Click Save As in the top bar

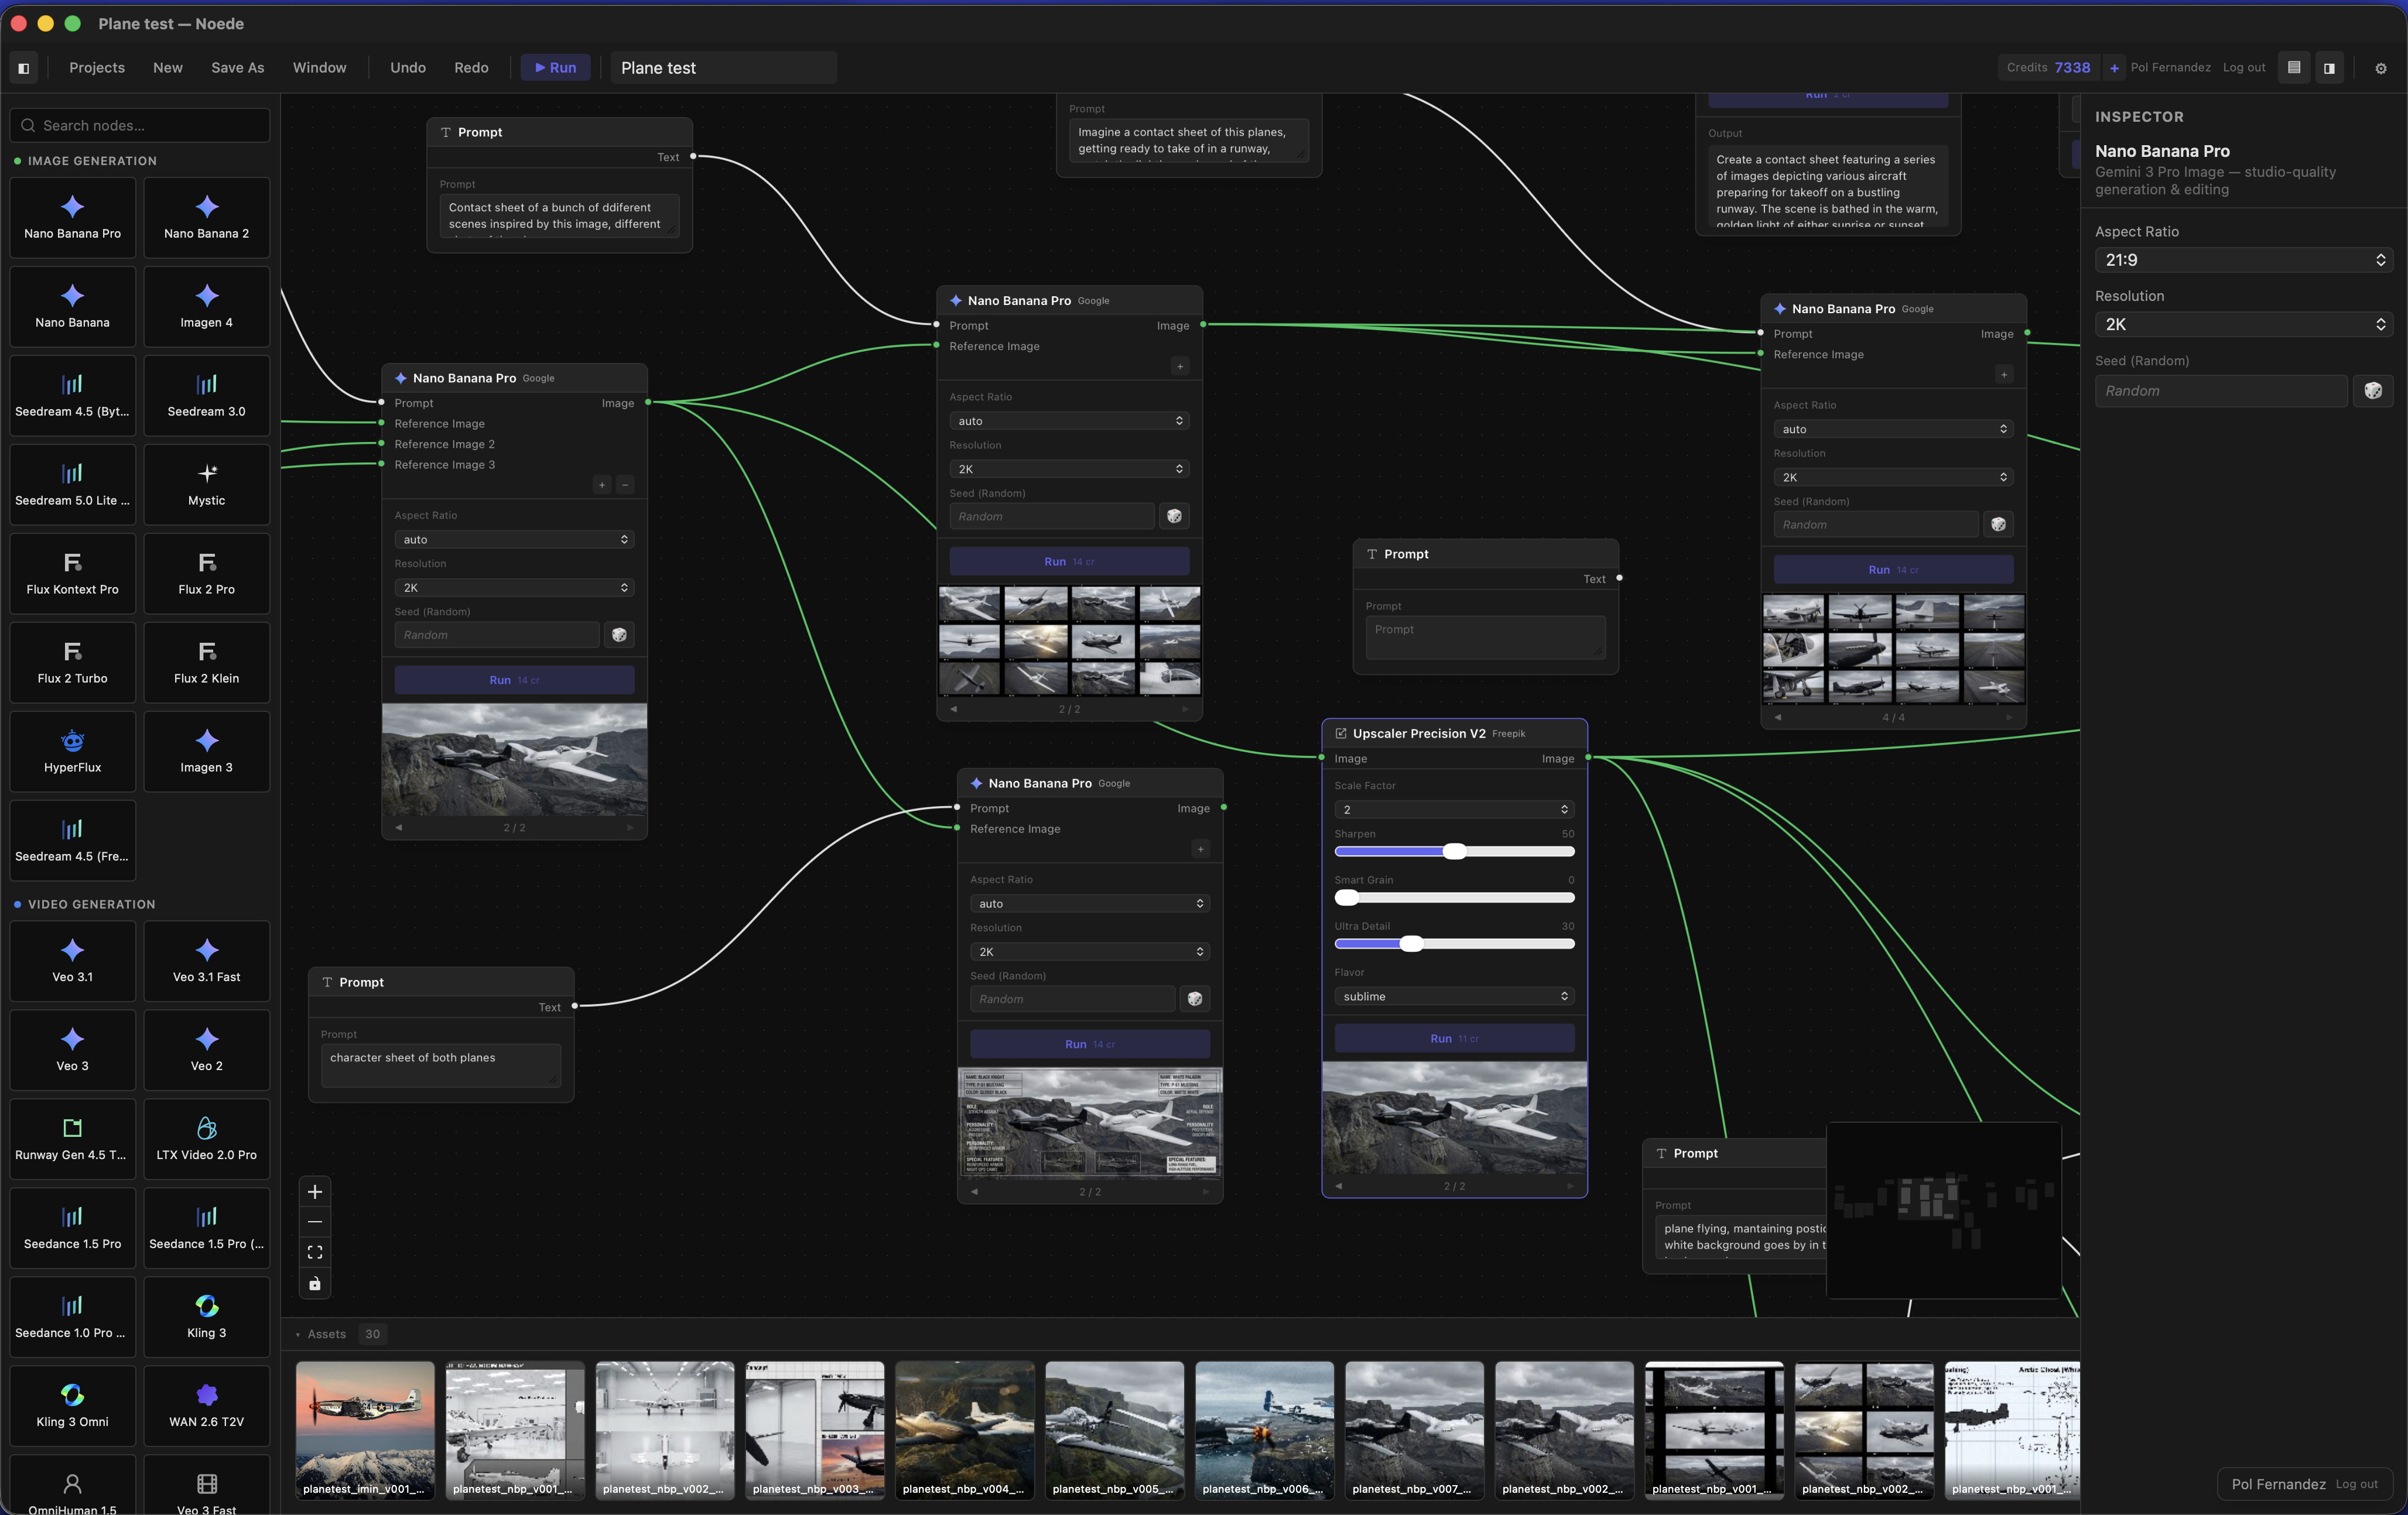pyautogui.click(x=236, y=67)
